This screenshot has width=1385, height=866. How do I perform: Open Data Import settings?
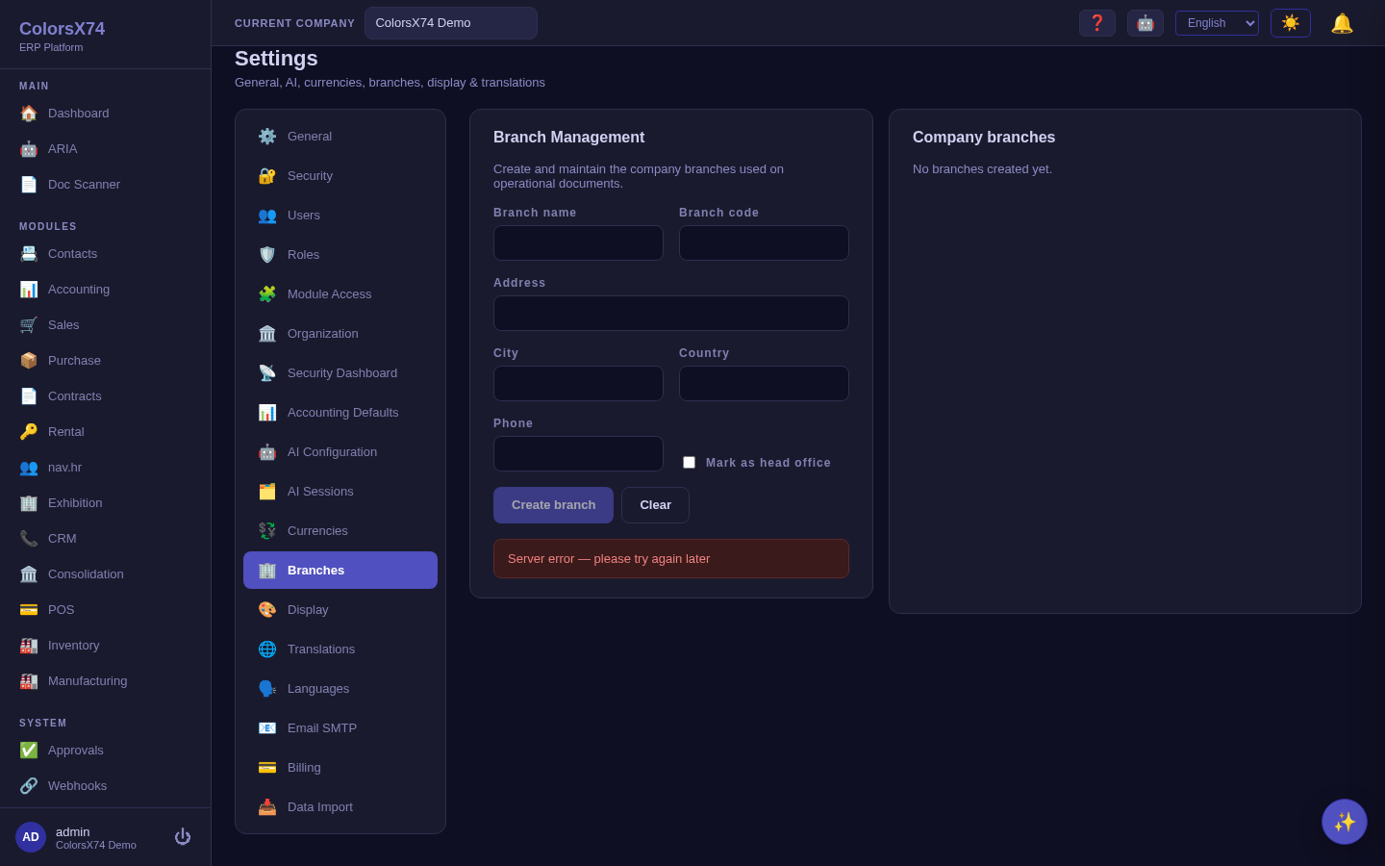[x=340, y=807]
